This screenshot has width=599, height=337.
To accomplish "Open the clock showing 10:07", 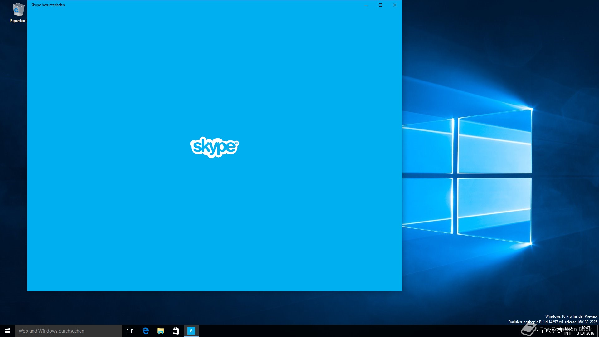I will [586, 331].
